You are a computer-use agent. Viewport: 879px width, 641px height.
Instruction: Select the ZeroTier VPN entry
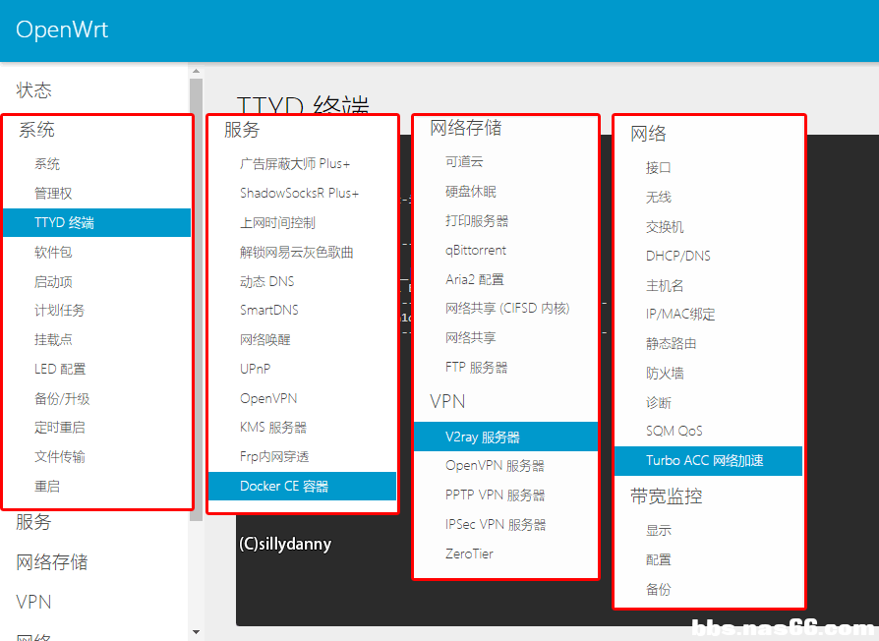469,554
